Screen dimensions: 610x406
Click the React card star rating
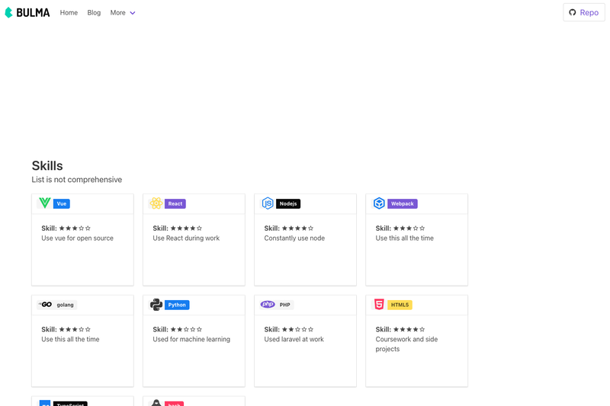(186, 229)
